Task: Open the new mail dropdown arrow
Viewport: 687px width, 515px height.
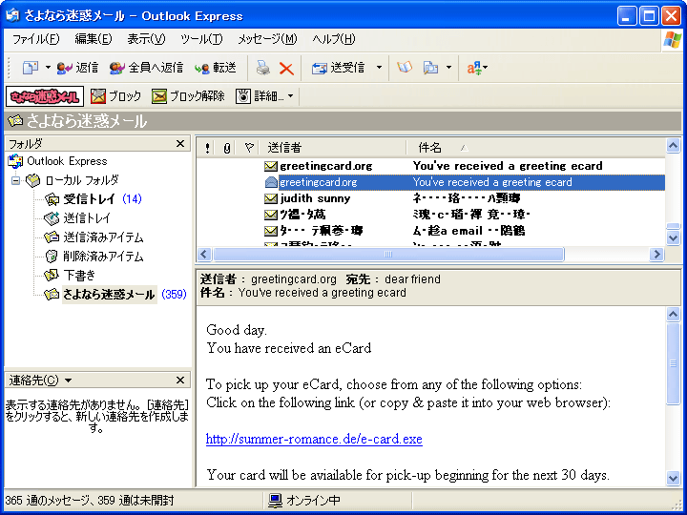Action: [48, 68]
